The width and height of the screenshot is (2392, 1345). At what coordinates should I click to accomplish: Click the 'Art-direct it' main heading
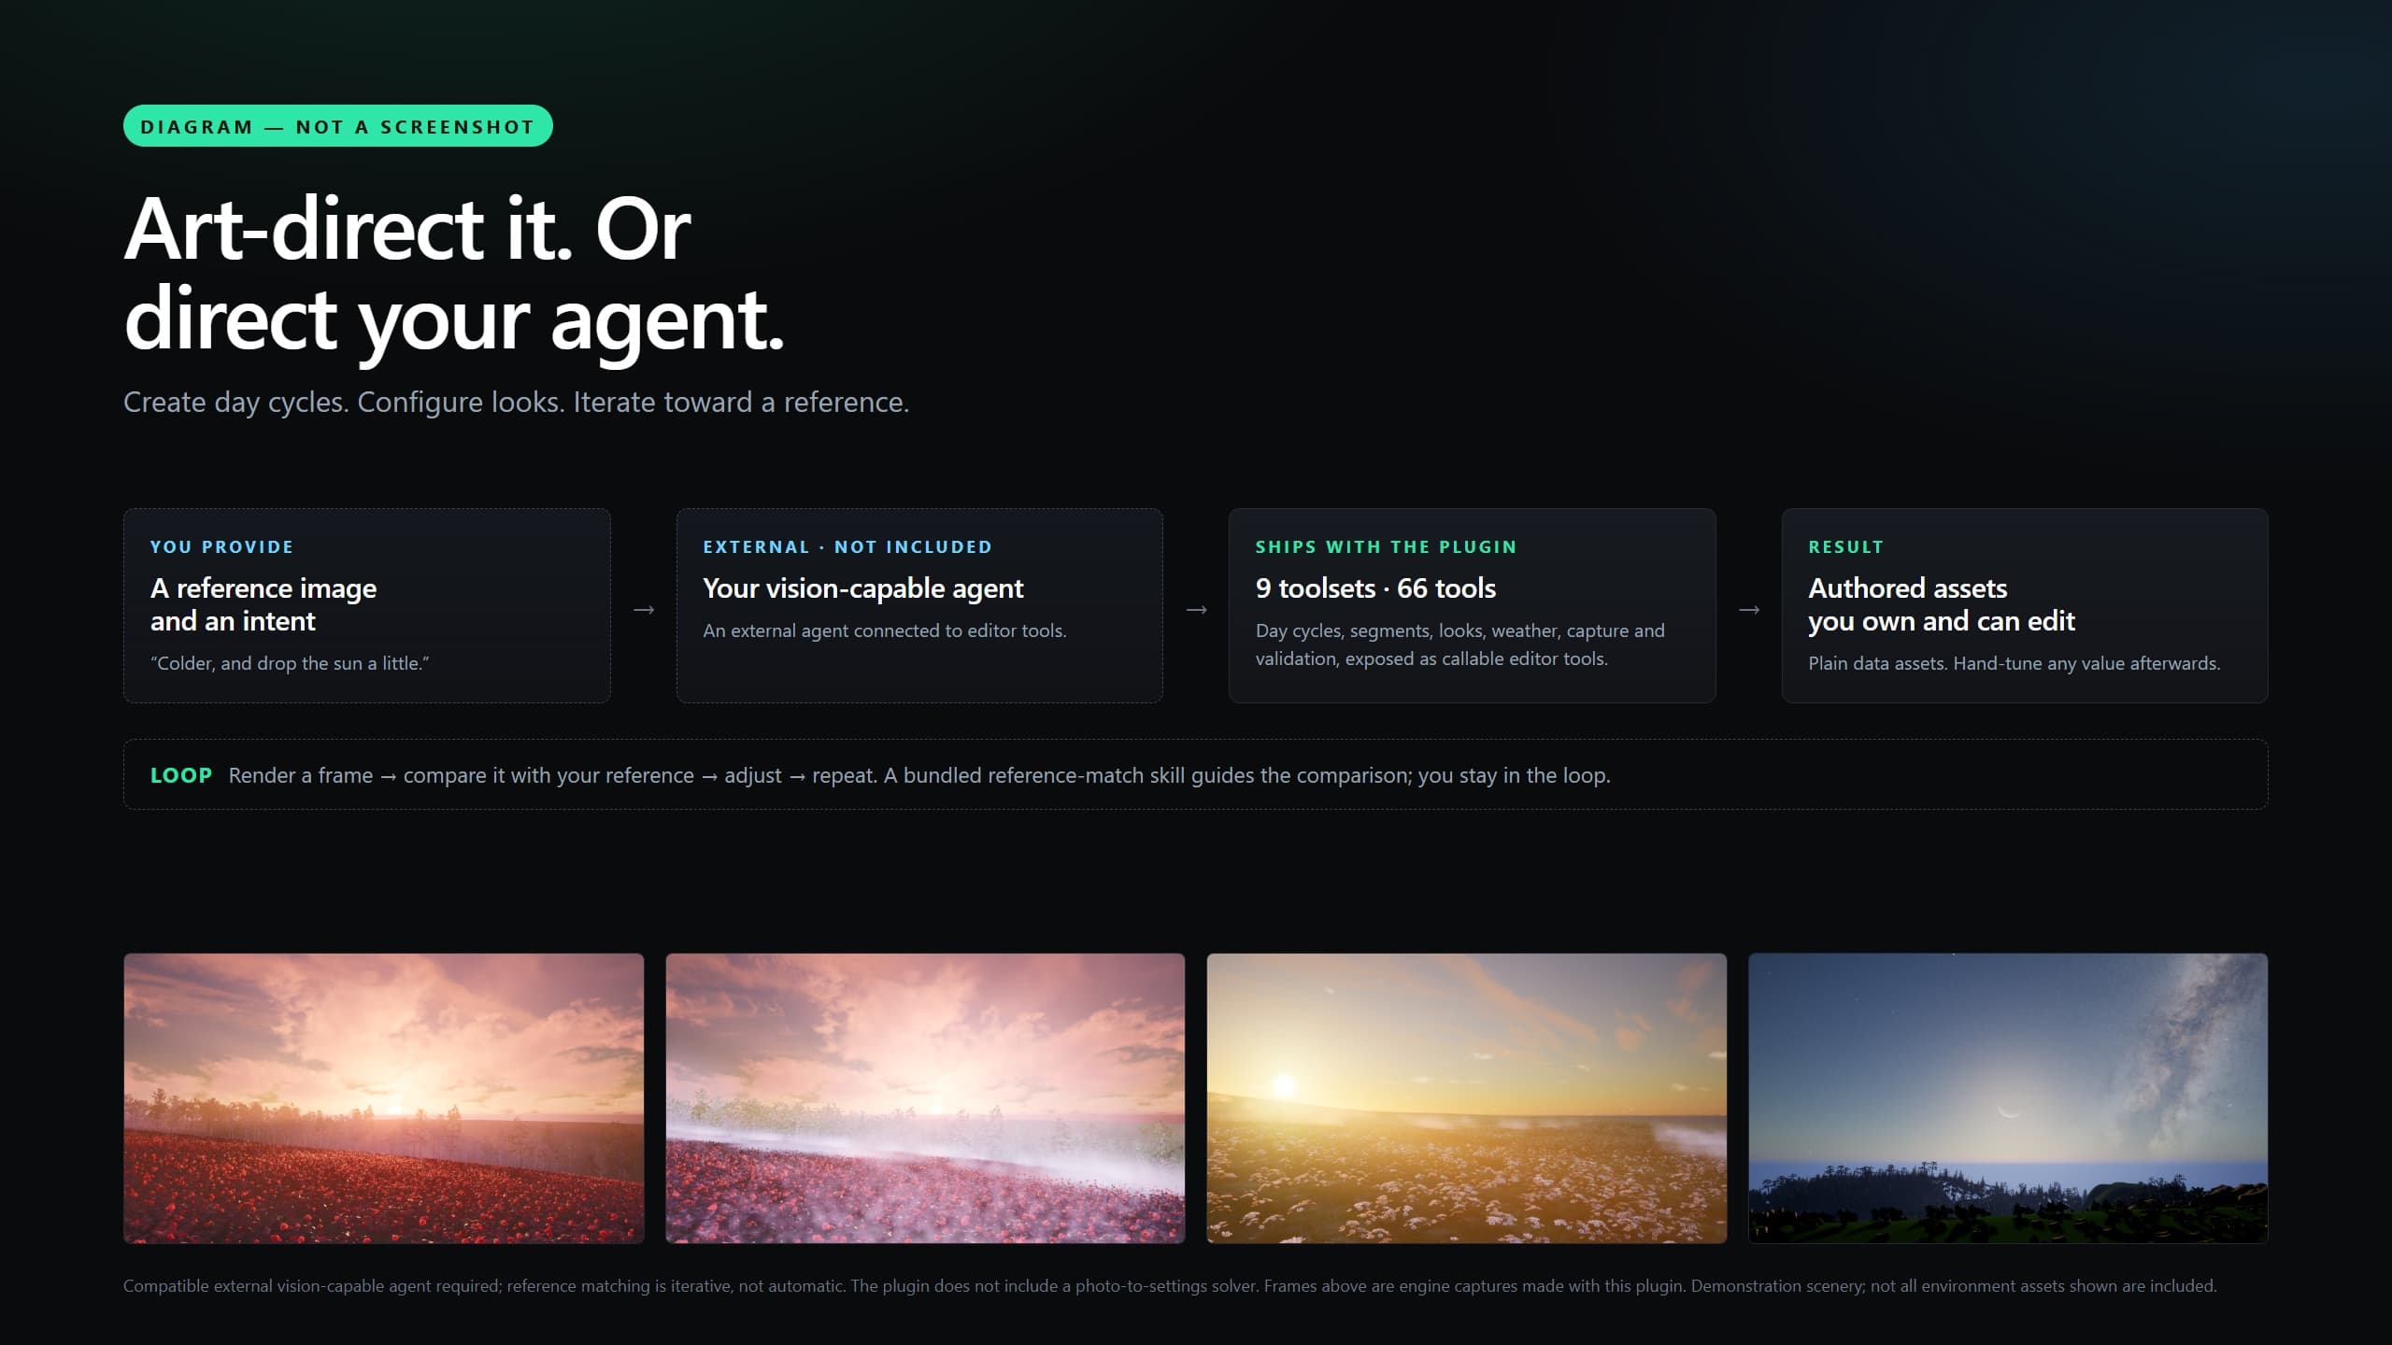click(454, 276)
